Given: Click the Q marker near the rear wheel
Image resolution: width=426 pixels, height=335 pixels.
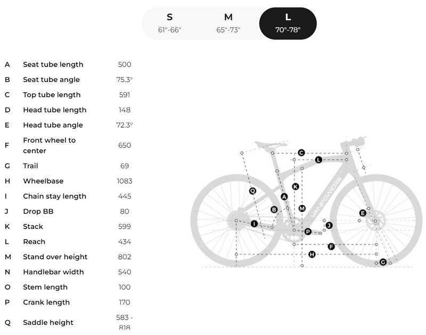Looking at the screenshot, I should pos(252,191).
